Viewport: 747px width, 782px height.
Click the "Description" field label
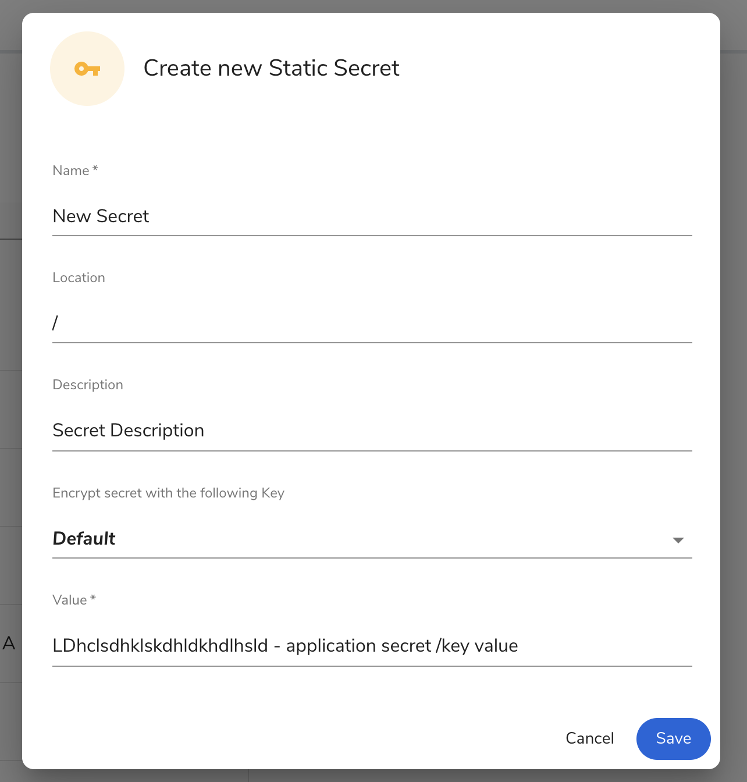[x=88, y=385]
